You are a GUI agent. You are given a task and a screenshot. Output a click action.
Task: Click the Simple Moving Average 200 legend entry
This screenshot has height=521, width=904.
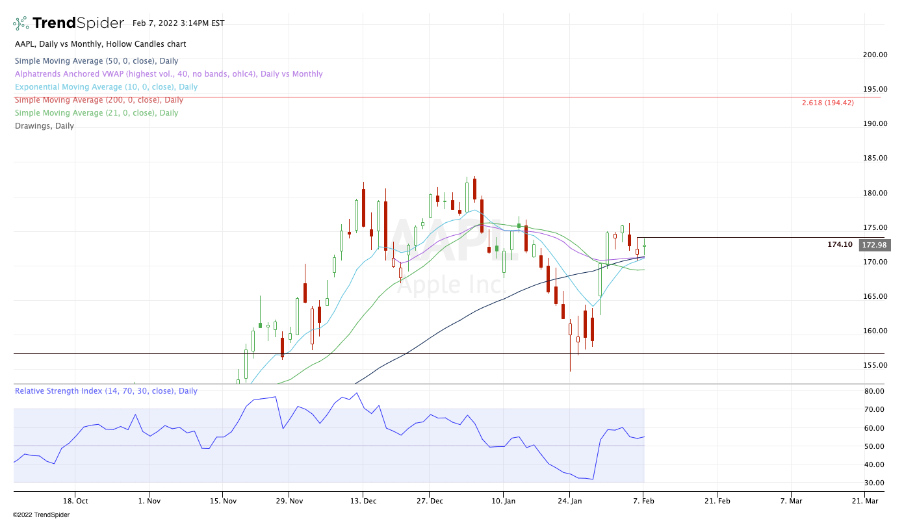click(x=99, y=100)
